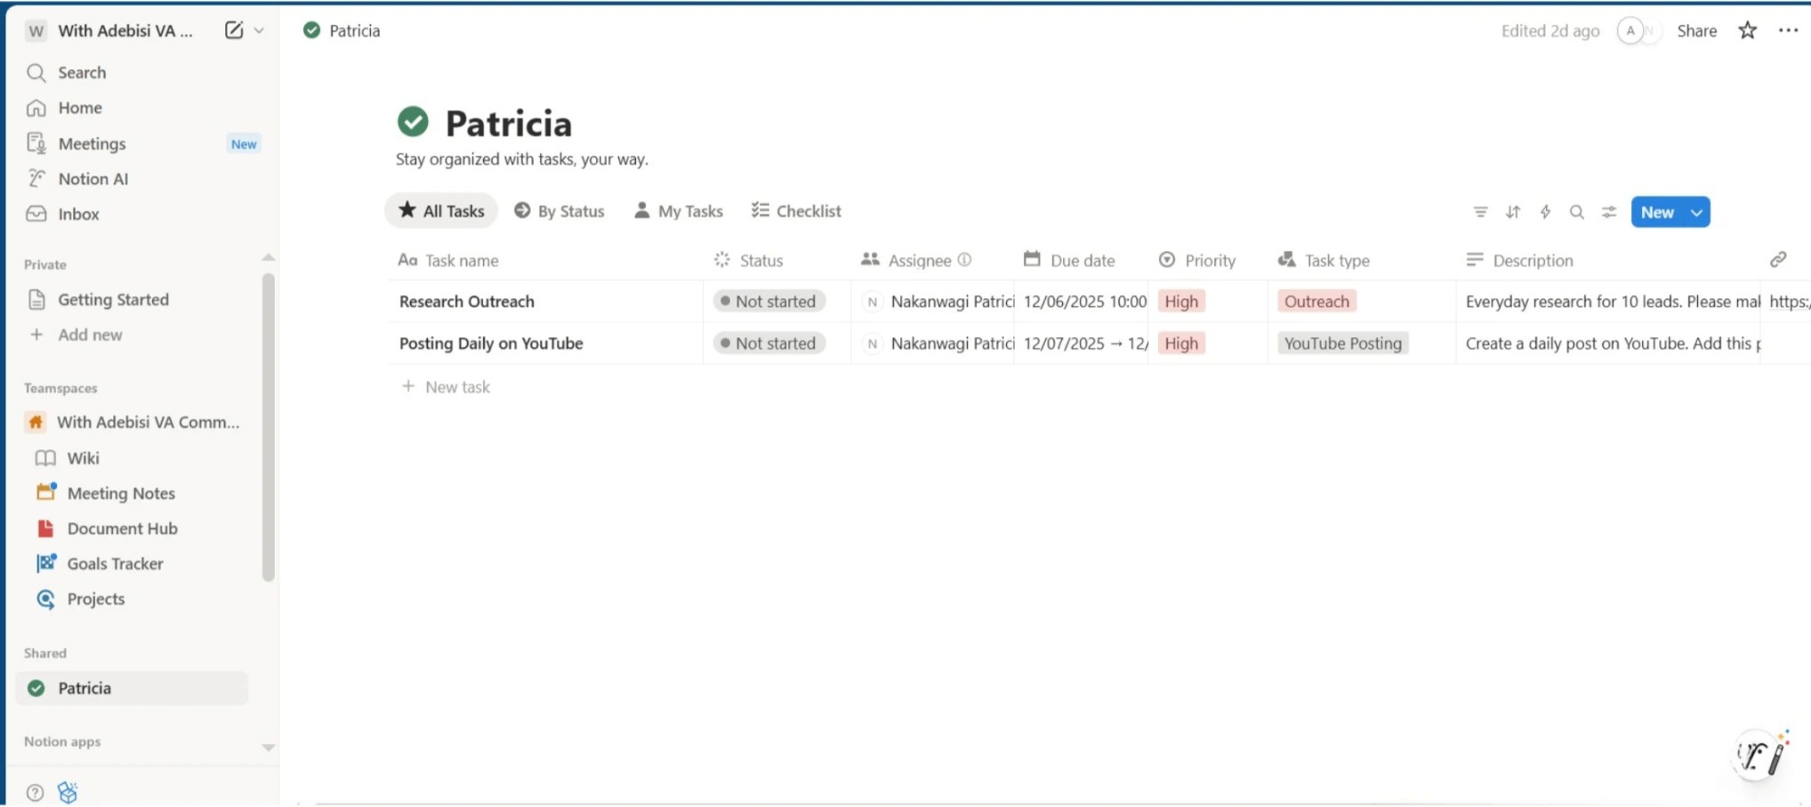
Task: Favorite the Patricia page with the star
Action: [1747, 30]
